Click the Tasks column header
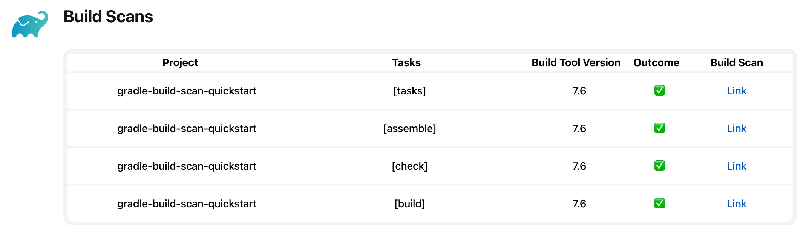806x237 pixels. (406, 62)
